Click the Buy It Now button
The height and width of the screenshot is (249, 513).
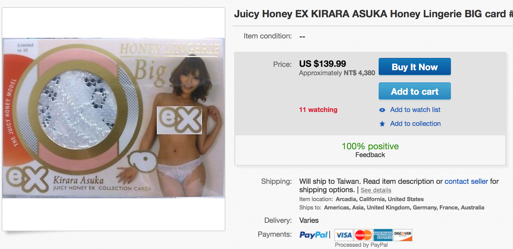click(415, 67)
